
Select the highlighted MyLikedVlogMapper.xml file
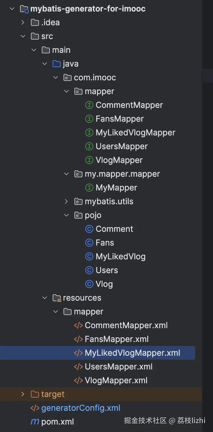click(x=132, y=353)
